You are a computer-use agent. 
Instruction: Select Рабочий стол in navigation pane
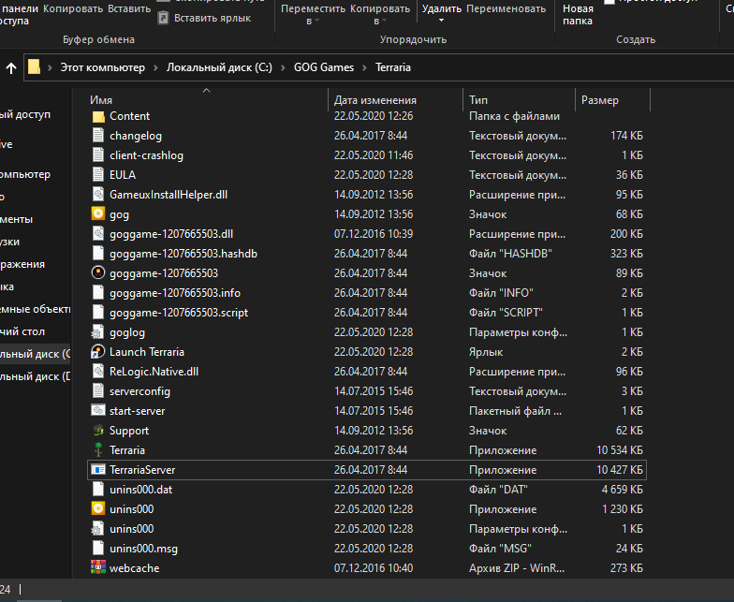[x=22, y=331]
